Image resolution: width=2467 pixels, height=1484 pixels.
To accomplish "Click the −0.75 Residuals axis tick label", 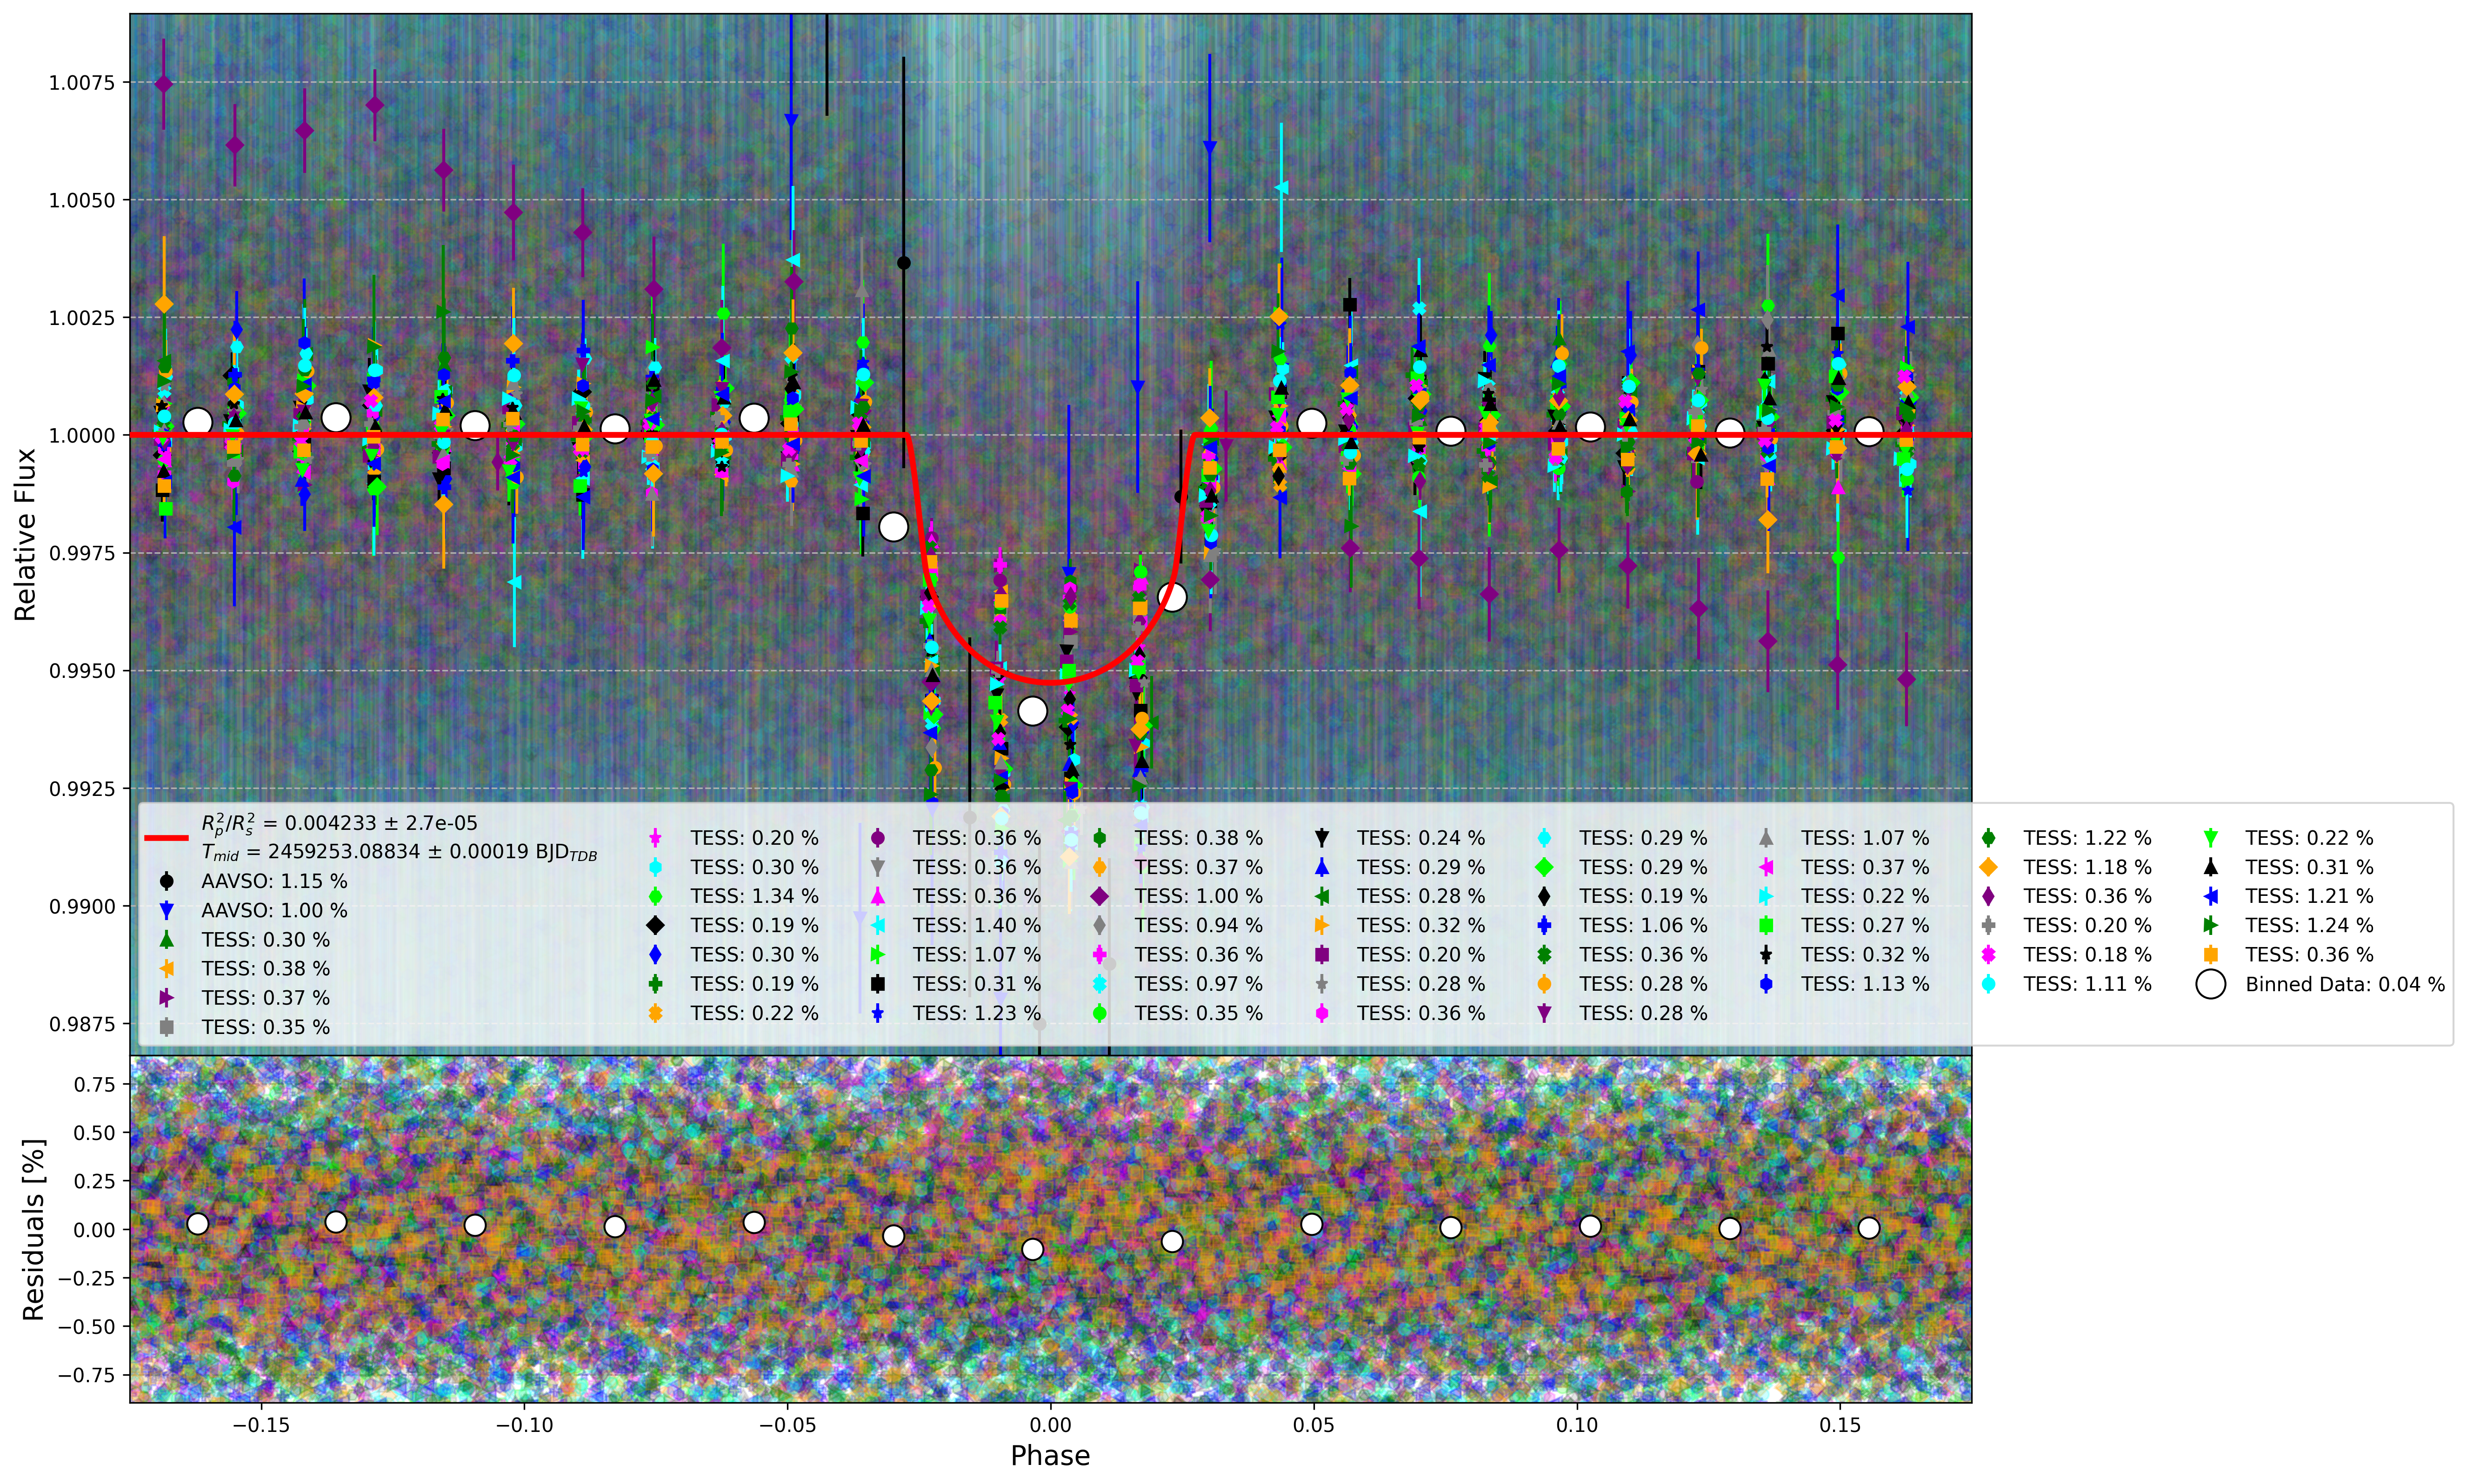I will point(86,1376).
